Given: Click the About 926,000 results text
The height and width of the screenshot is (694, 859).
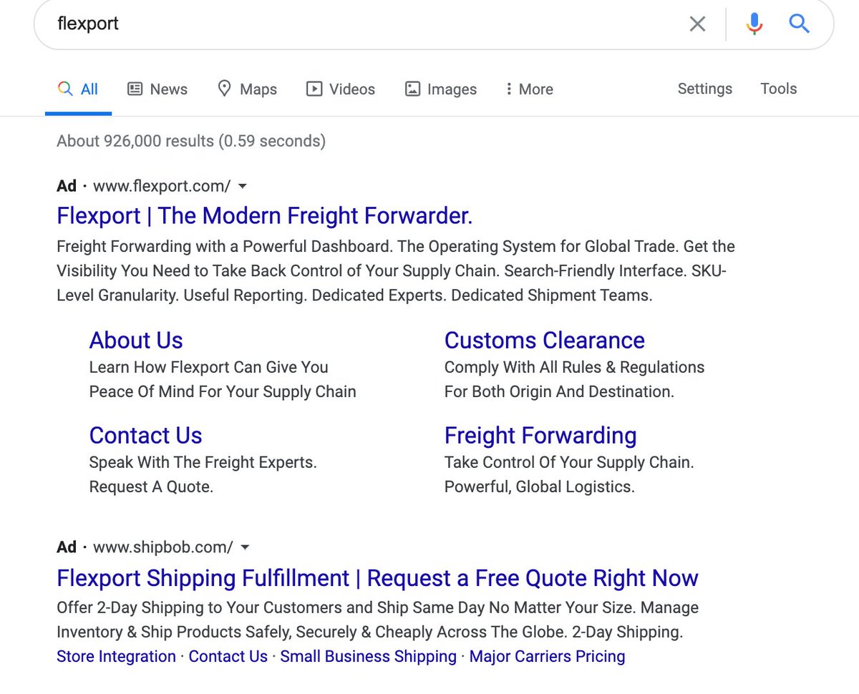Looking at the screenshot, I should [x=191, y=141].
